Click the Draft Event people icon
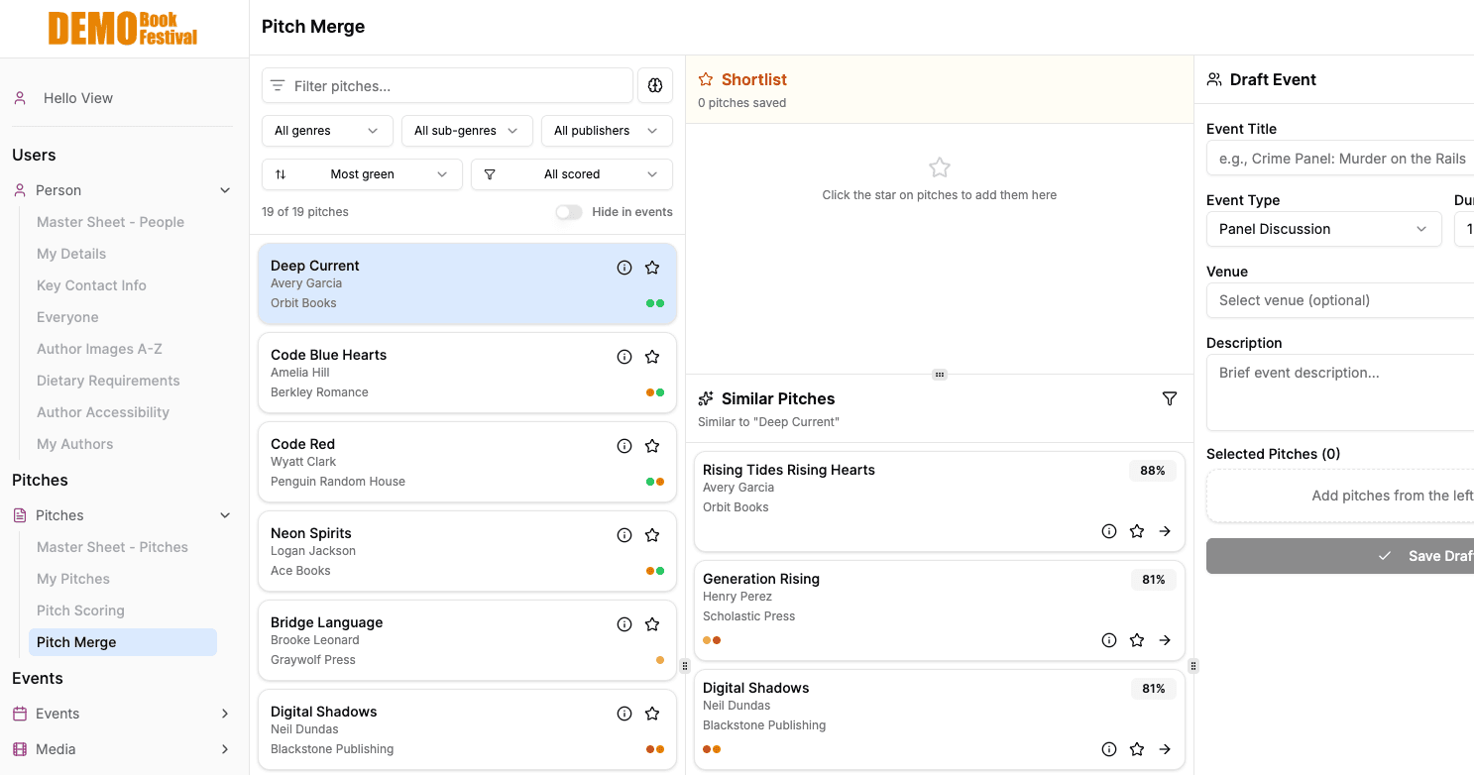The height and width of the screenshot is (775, 1474). [1214, 79]
